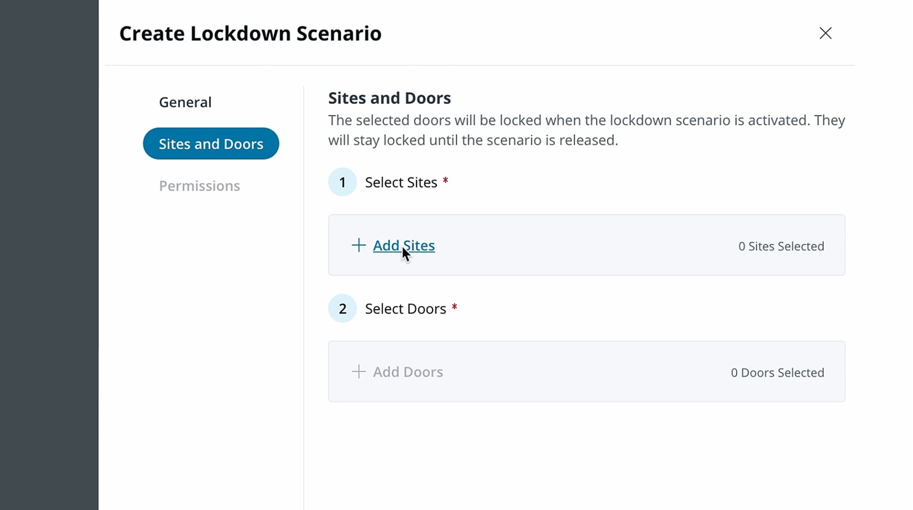Click the dark overlay left of dialog
Screen dimensions: 913x510
[49, 255]
